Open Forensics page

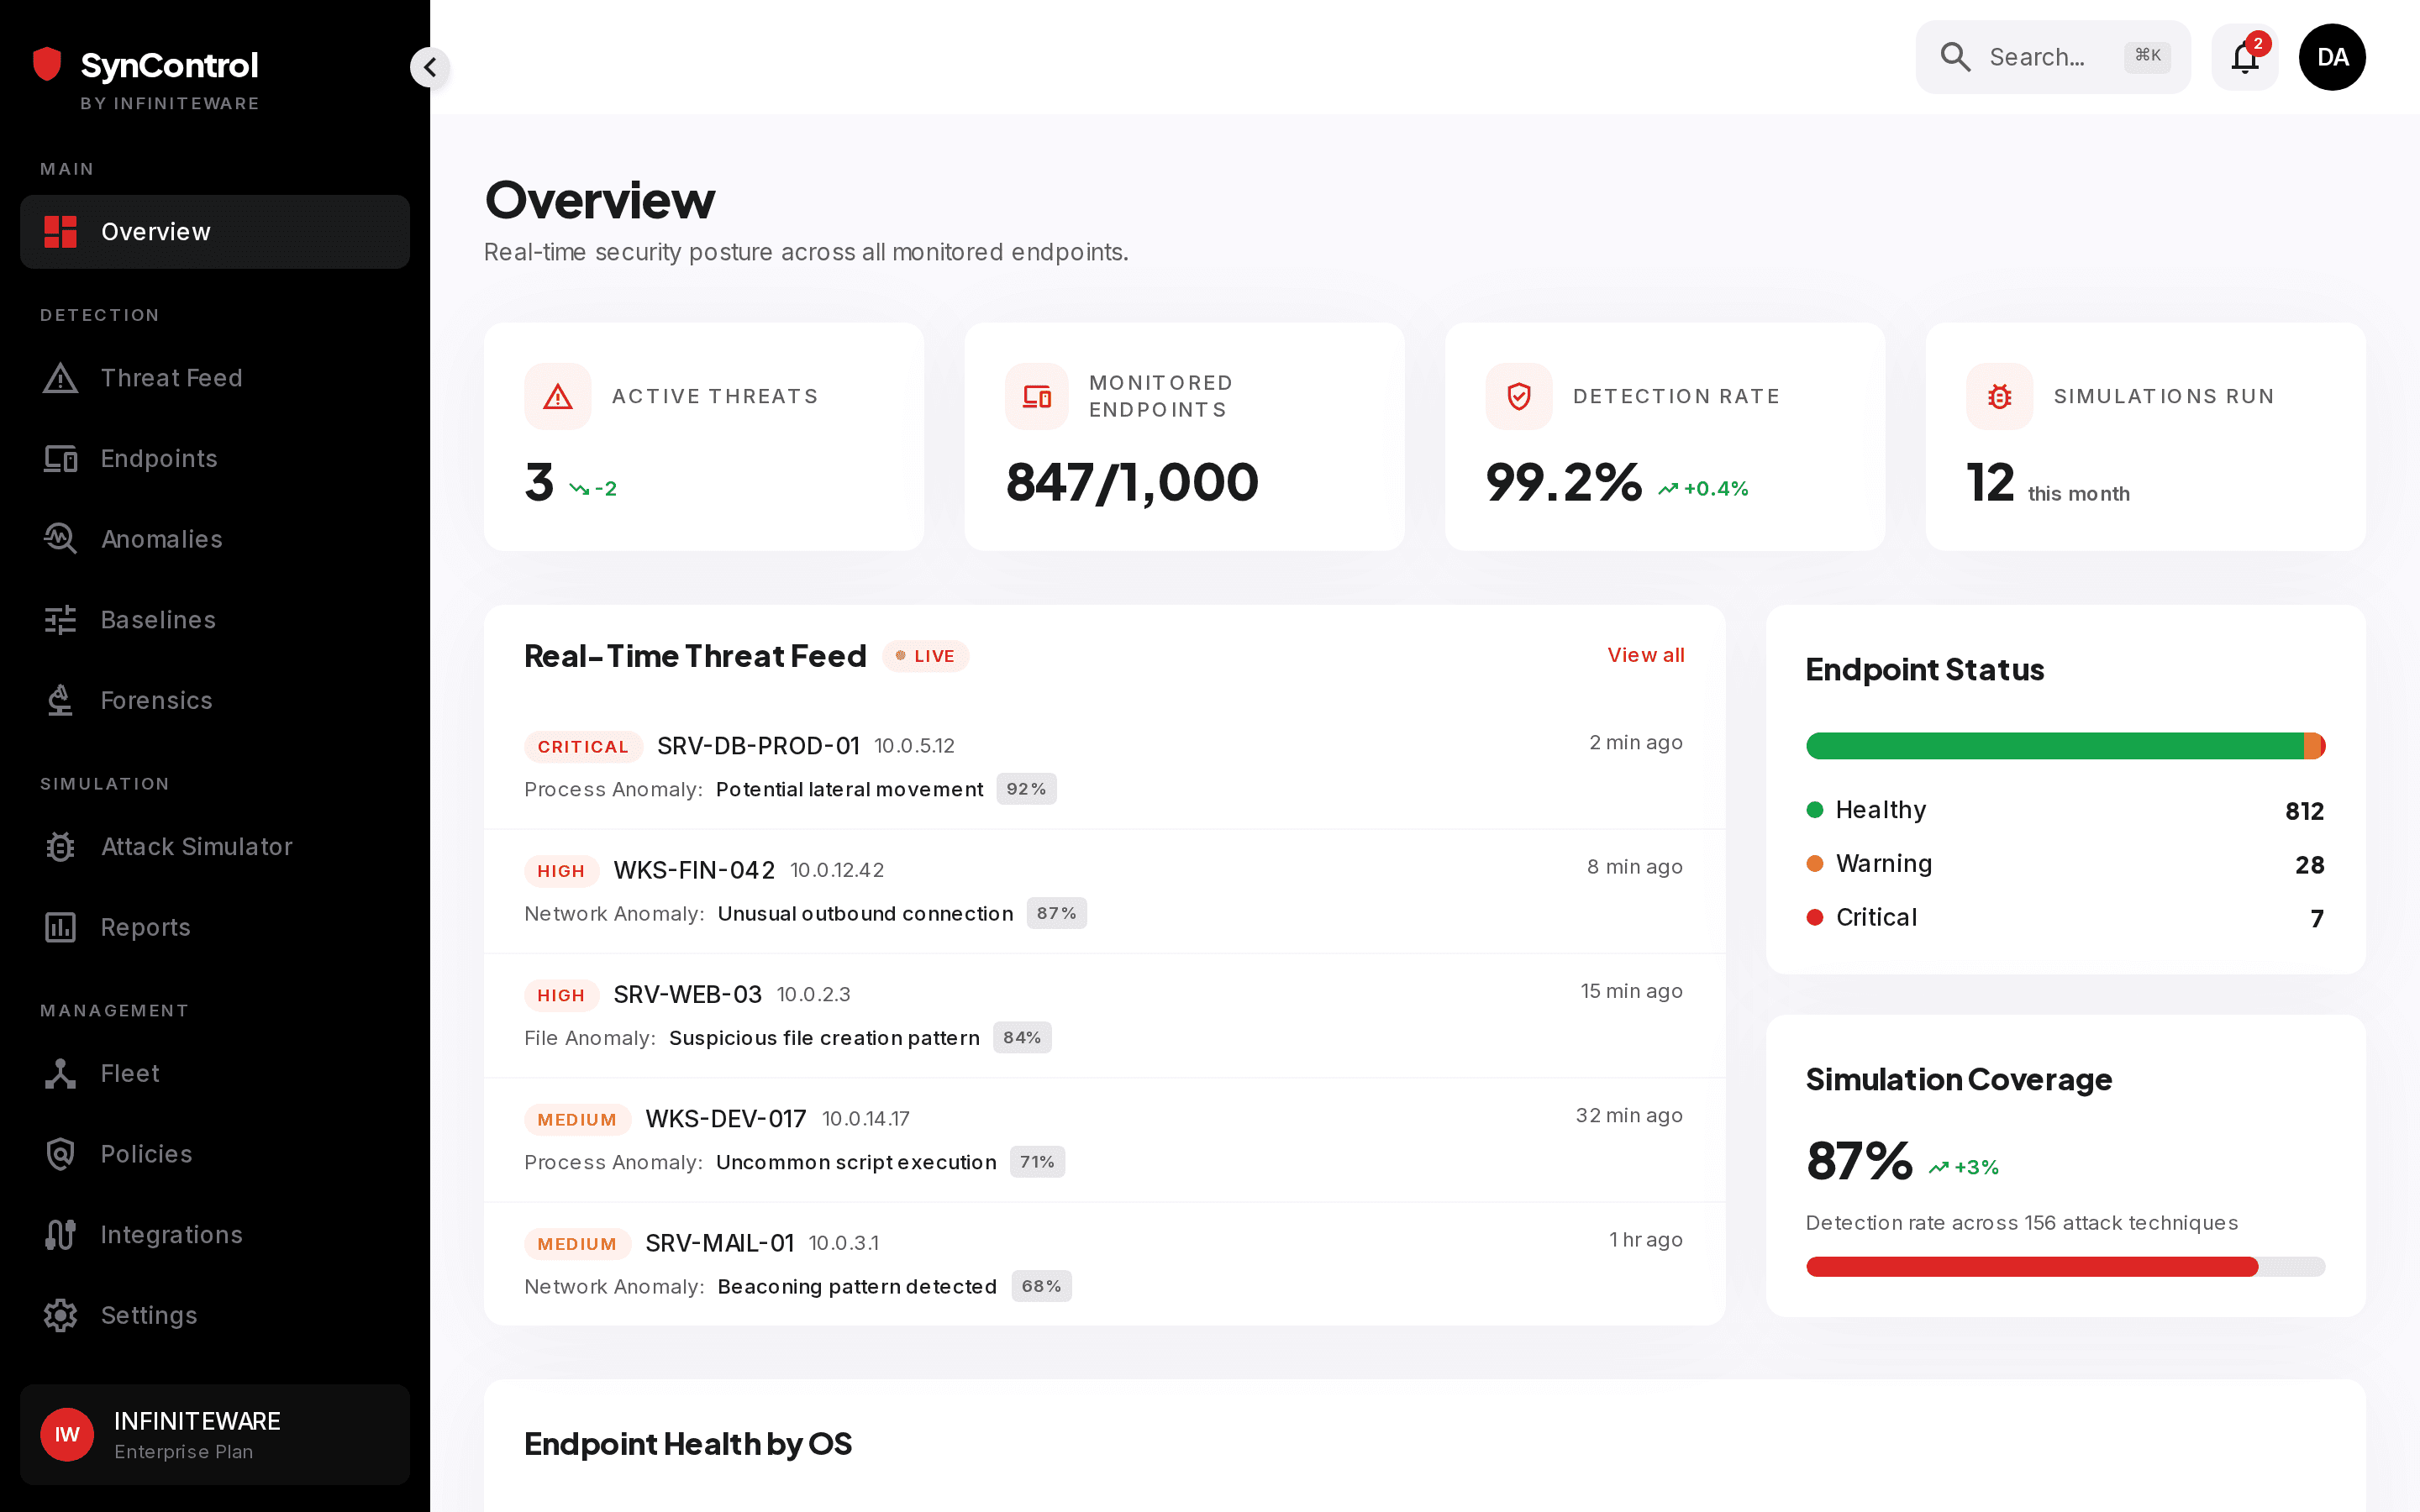click(x=215, y=700)
